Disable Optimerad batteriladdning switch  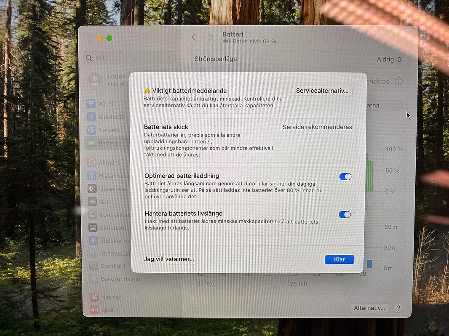pyautogui.click(x=345, y=177)
